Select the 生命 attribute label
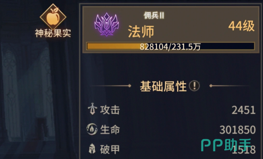The height and width of the screenshot is (159, 263). (110, 130)
